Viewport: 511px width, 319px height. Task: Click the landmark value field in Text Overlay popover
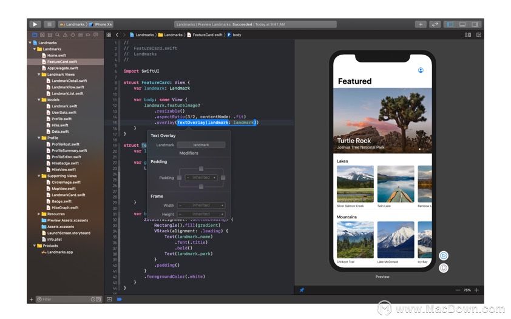coord(201,145)
